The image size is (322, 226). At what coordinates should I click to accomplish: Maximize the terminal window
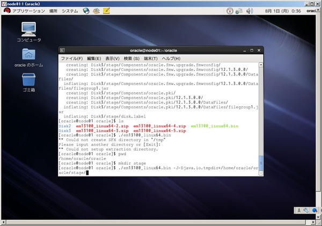tap(252, 50)
